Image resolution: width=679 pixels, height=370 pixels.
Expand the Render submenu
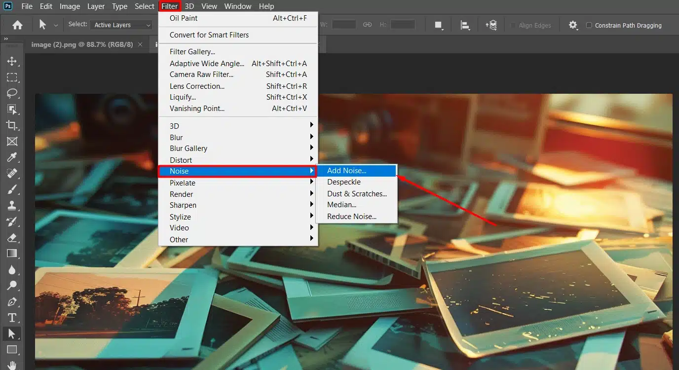[x=238, y=194]
